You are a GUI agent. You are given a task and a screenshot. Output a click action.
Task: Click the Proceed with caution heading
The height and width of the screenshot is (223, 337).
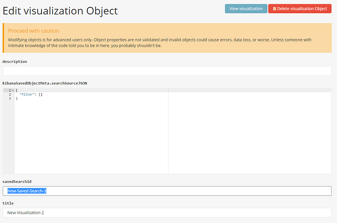click(34, 31)
